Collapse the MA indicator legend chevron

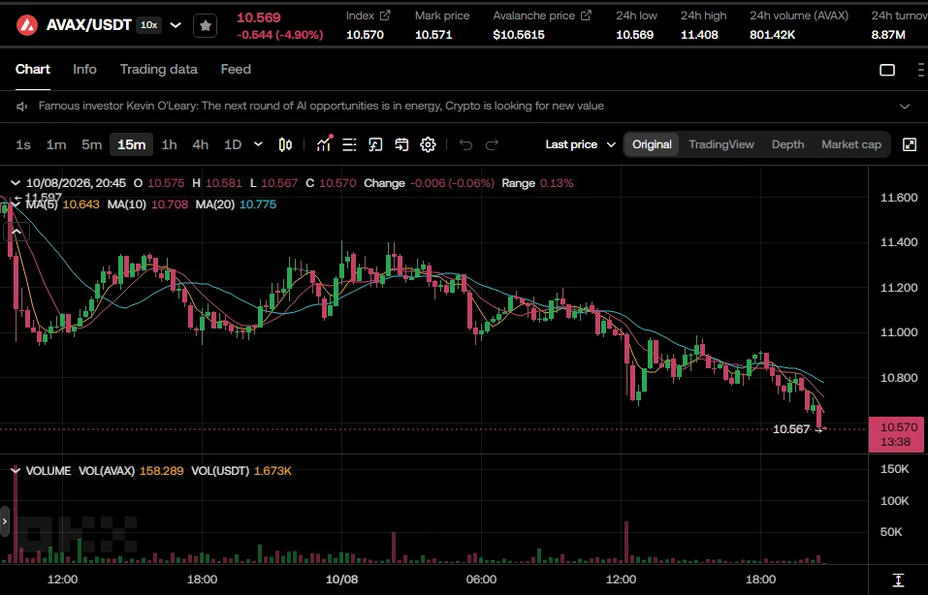pos(16,204)
